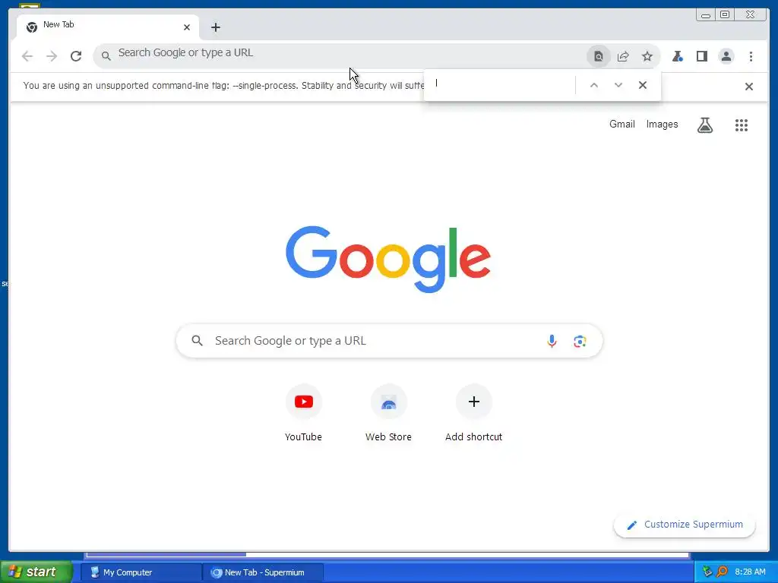
Task: Open the Windows start menu
Action: 36,572
